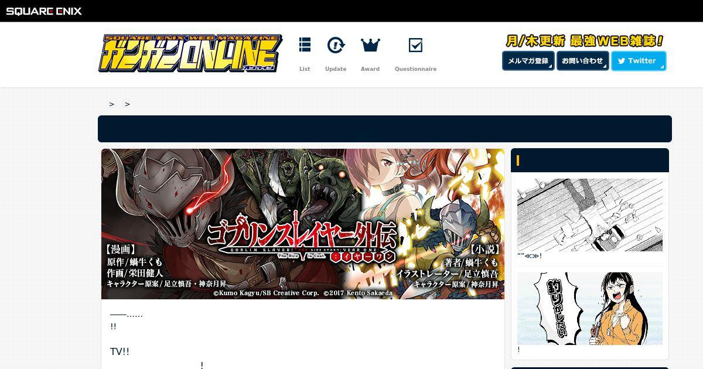
Task: Open the 釣りがしたい manga thumbnail
Action: click(590, 309)
